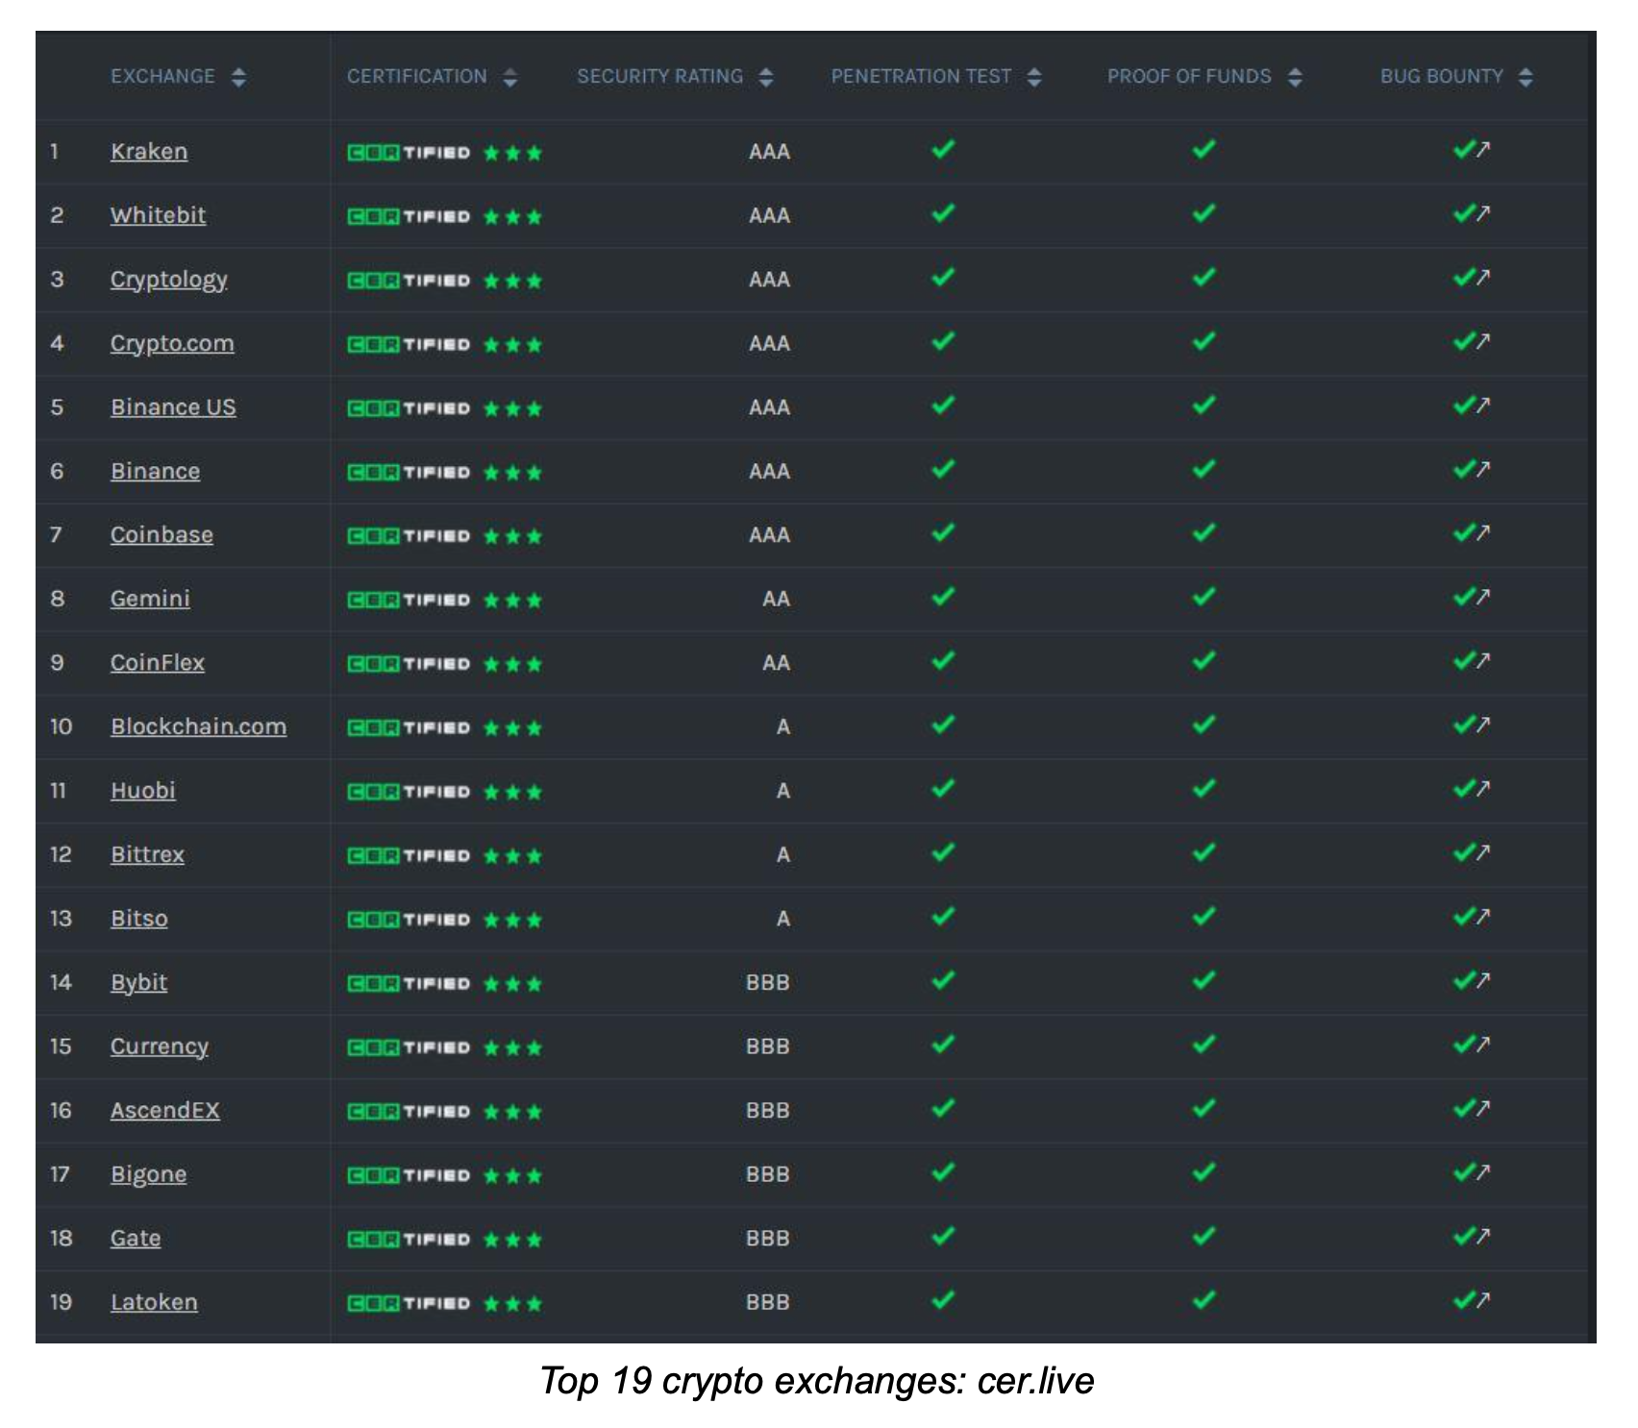Select Blockchain.com's A security rating

point(783,727)
